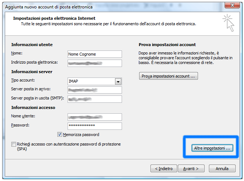This screenshot has height=181, width=244.
Task: Select the SMTP outgoing server field
Action: pyautogui.click(x=95, y=99)
